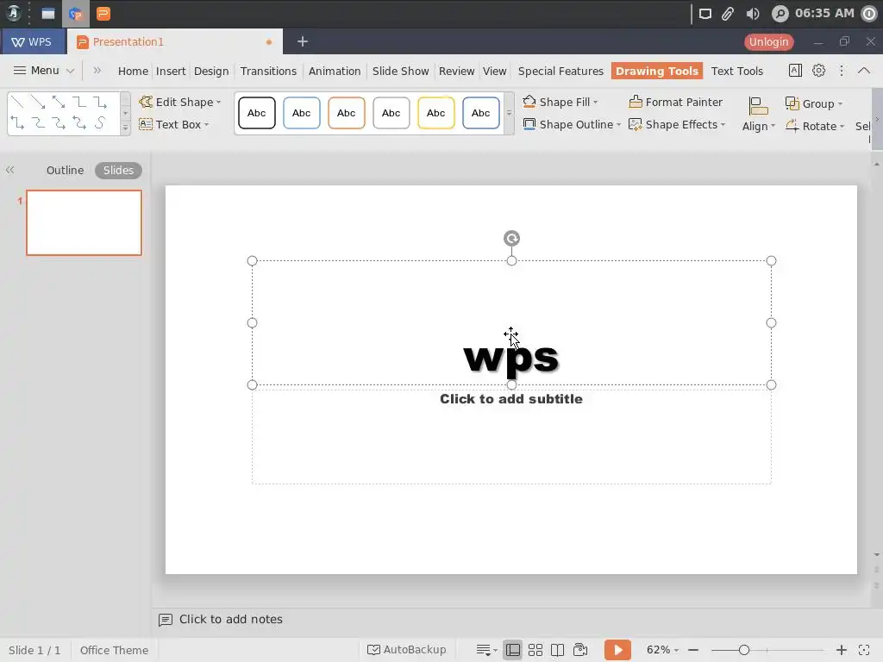Select the straight line shape tool
Viewport: 883px width, 662px height.
click(17, 102)
